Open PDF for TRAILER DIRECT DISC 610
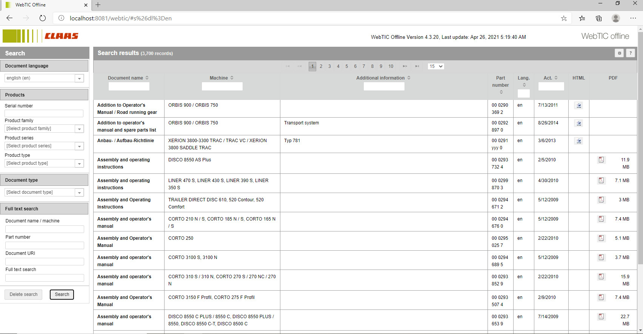Screen dimensions: 643x334 601,200
